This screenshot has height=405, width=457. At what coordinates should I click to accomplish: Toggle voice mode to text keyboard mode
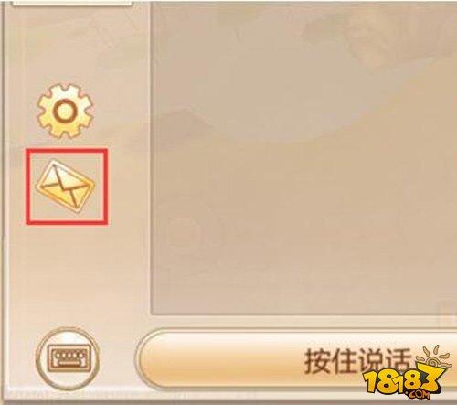point(68,359)
